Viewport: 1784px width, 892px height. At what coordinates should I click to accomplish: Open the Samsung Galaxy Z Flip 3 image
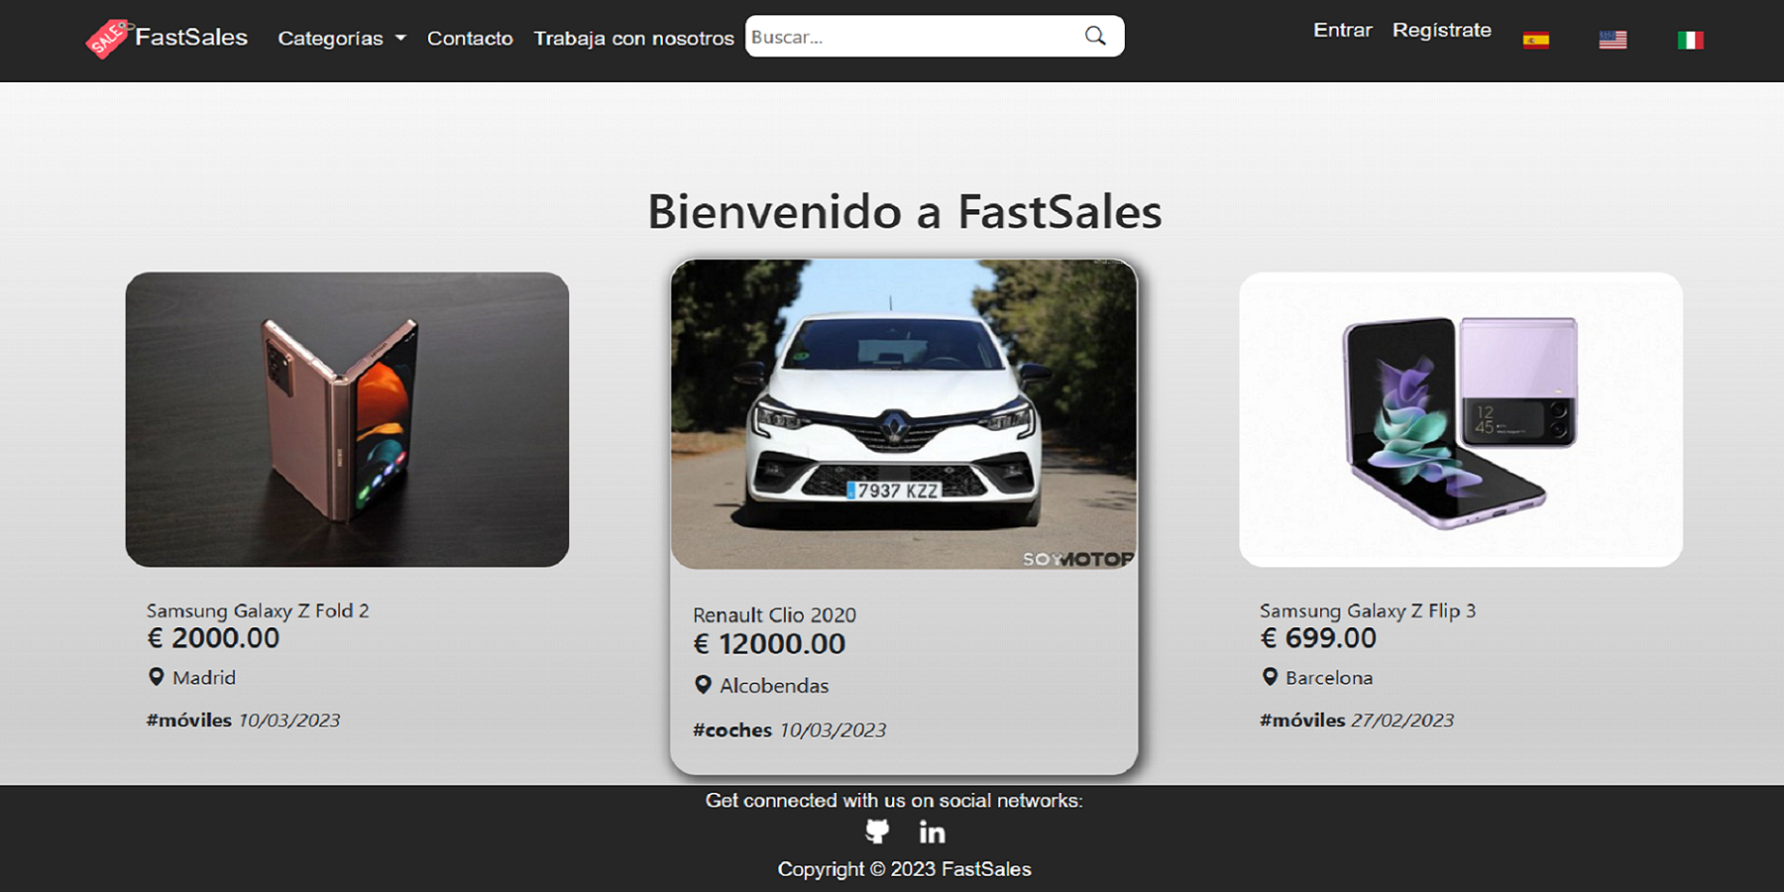click(1461, 419)
